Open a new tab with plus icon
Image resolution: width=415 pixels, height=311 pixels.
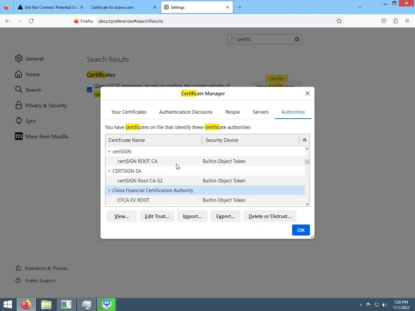tap(240, 7)
